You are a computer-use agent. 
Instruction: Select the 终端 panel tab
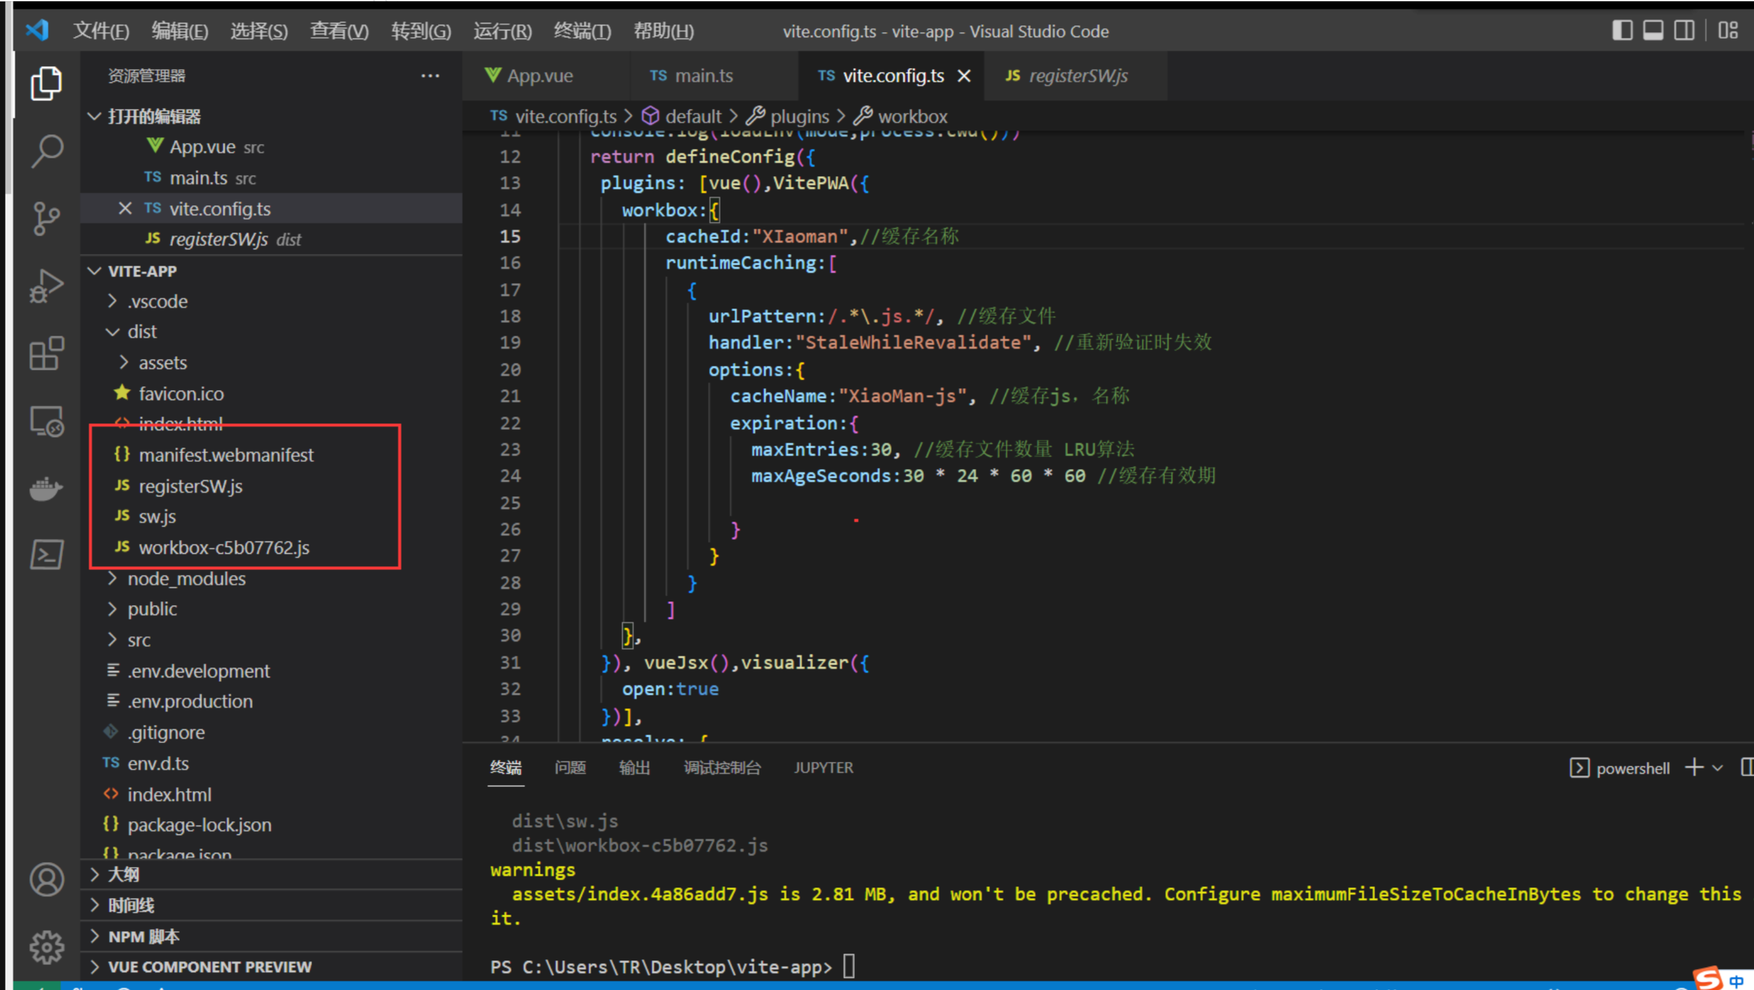point(506,768)
